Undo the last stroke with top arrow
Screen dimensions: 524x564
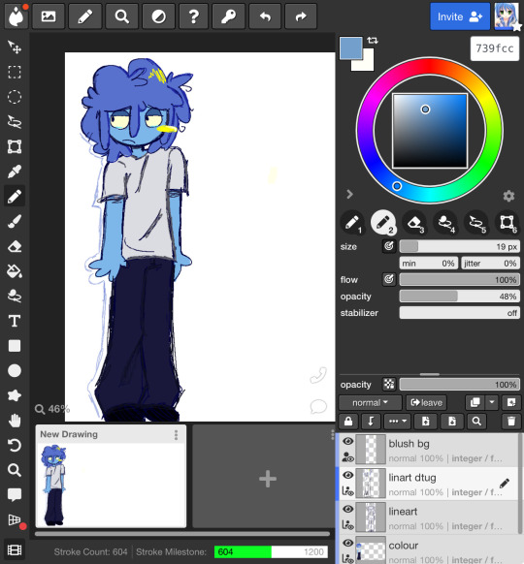[265, 16]
